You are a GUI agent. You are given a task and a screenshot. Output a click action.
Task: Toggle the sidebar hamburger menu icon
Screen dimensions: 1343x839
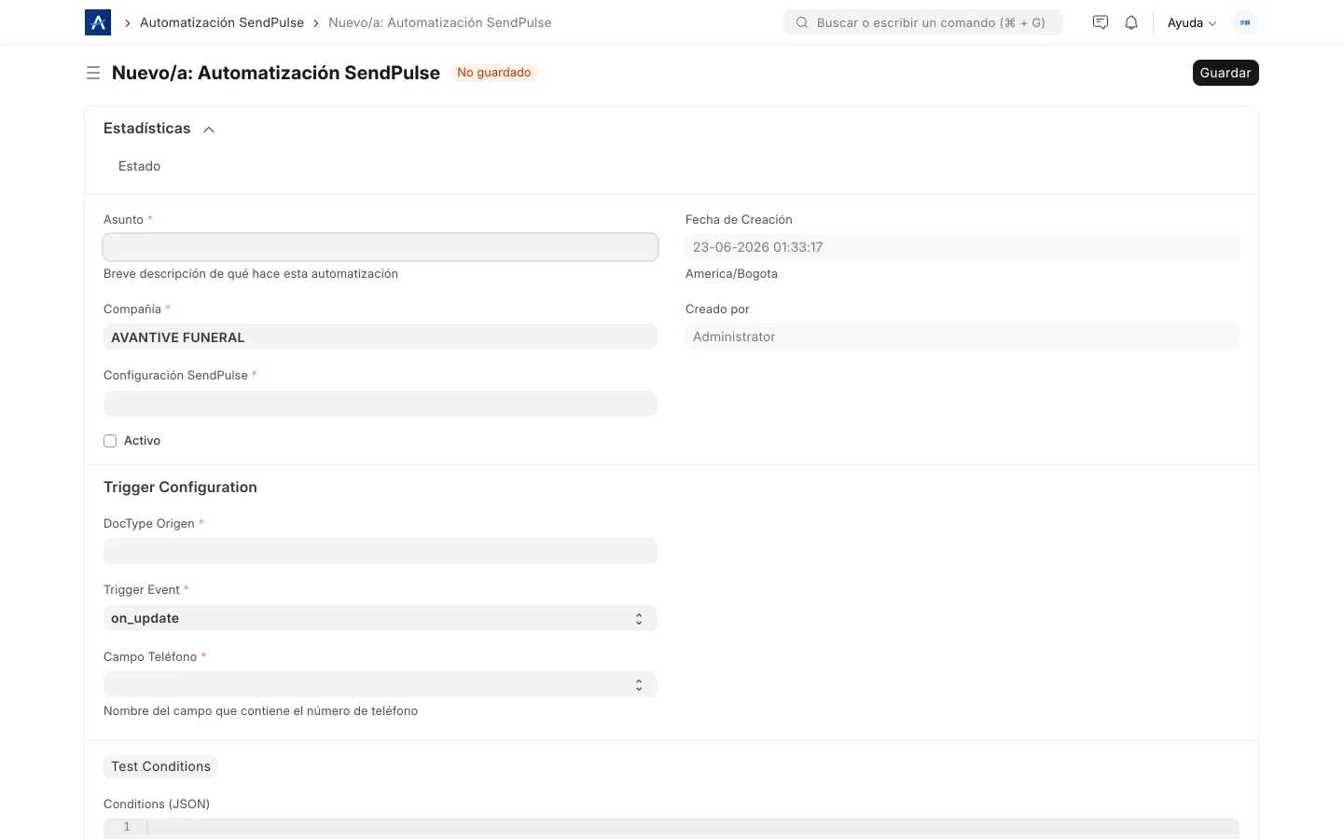point(93,73)
